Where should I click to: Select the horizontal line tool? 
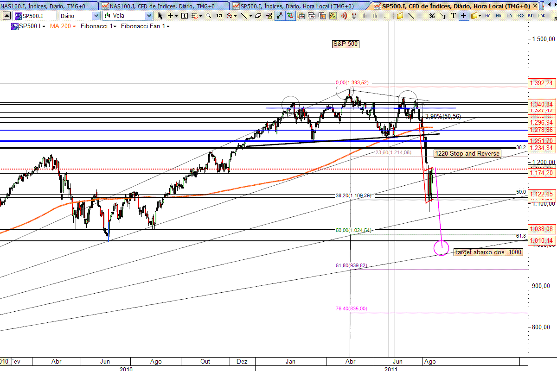pos(421,15)
